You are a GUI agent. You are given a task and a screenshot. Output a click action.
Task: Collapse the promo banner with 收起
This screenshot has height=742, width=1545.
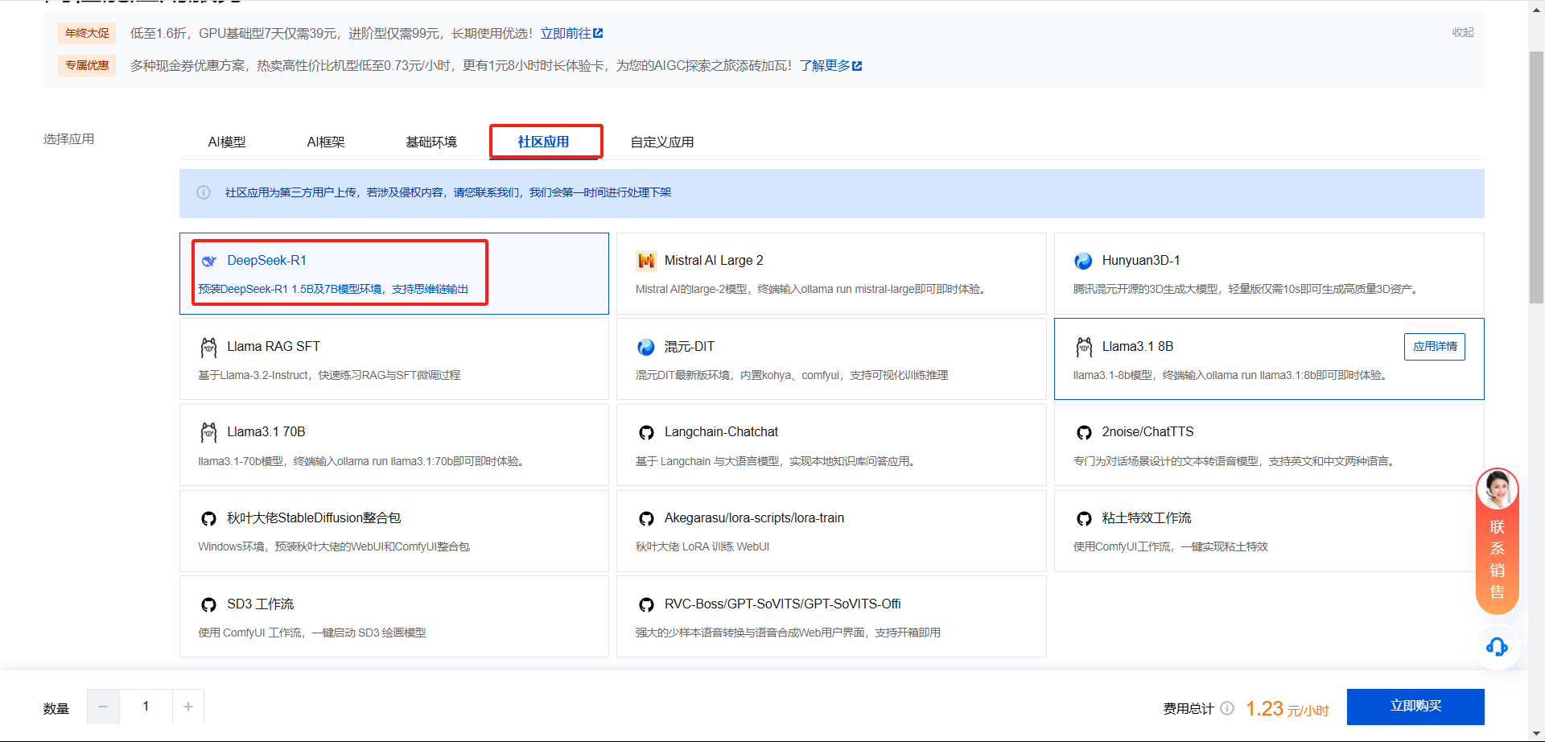coord(1463,33)
